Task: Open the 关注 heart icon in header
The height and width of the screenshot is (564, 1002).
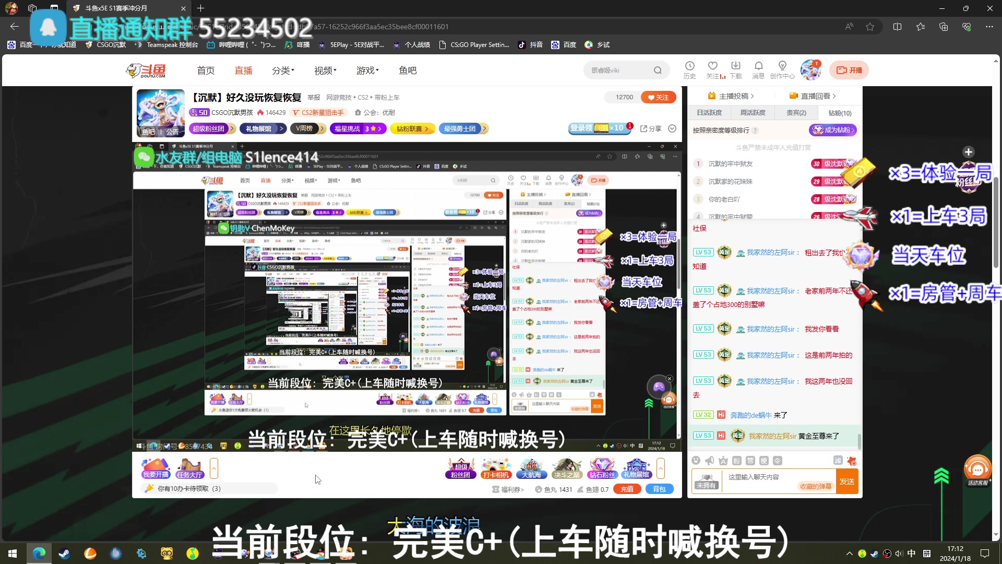Action: [x=713, y=69]
